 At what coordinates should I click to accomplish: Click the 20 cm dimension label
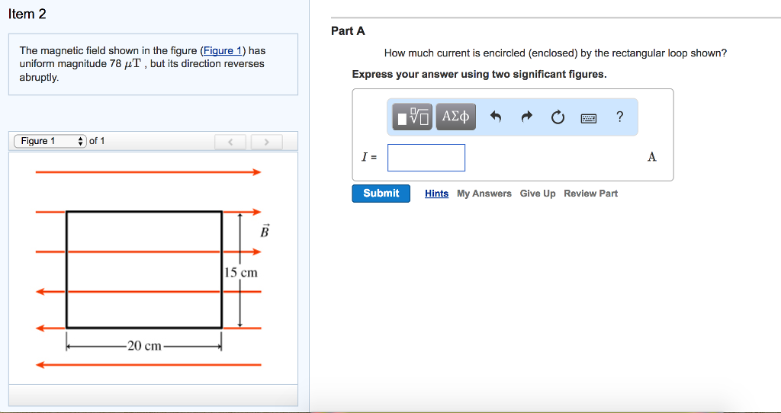point(144,345)
